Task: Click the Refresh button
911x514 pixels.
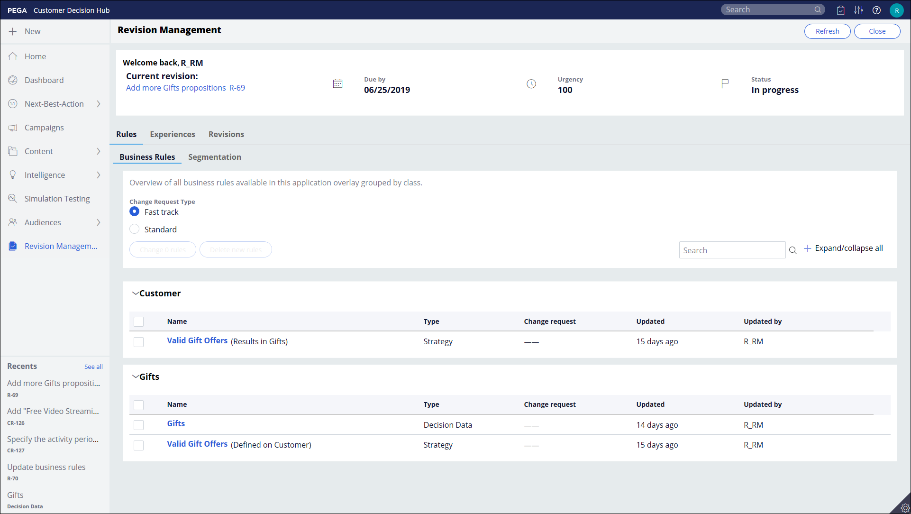Action: click(827, 31)
